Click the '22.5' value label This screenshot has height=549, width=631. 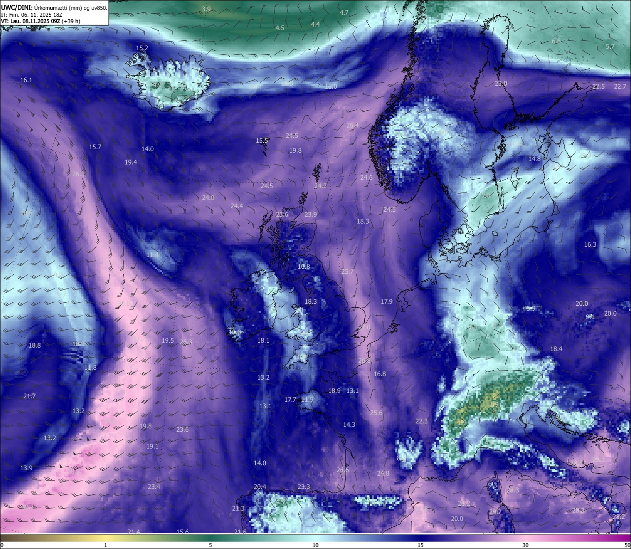598,87
